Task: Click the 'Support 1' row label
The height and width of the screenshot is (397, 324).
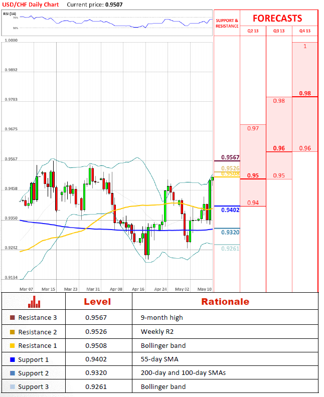Action: pos(33,360)
